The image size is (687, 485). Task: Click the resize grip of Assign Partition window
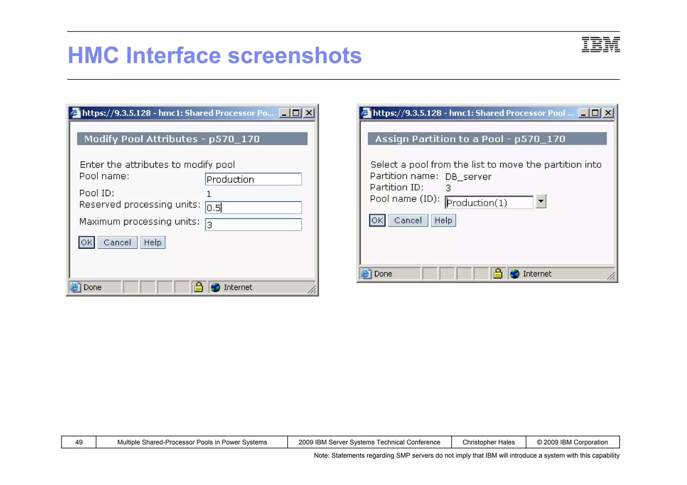point(611,276)
